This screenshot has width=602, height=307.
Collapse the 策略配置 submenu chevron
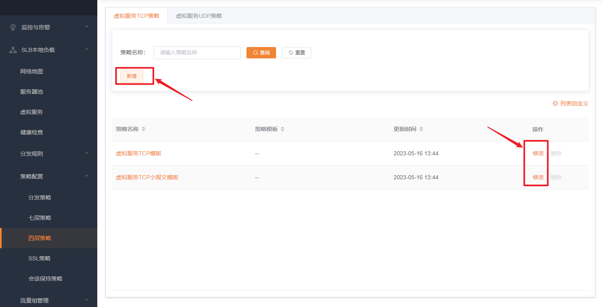click(86, 176)
